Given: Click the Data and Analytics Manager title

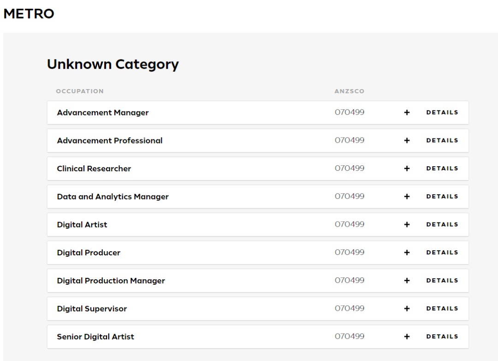Looking at the screenshot, I should [x=113, y=197].
